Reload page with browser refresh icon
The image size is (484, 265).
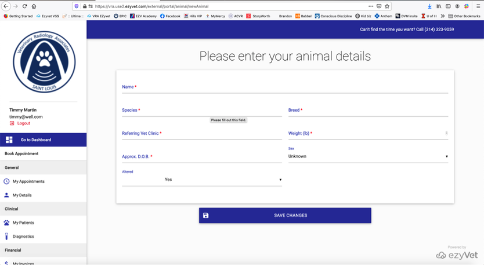24,6
